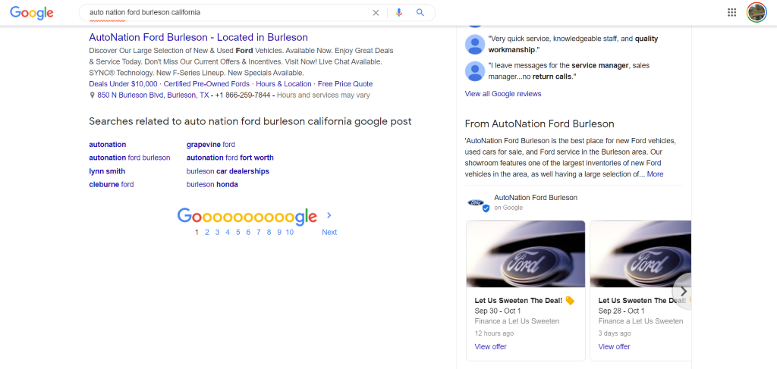The height and width of the screenshot is (369, 777).
Task: Open AutoNation Ford Burleson - Located in Burleson result
Action: 198,38
